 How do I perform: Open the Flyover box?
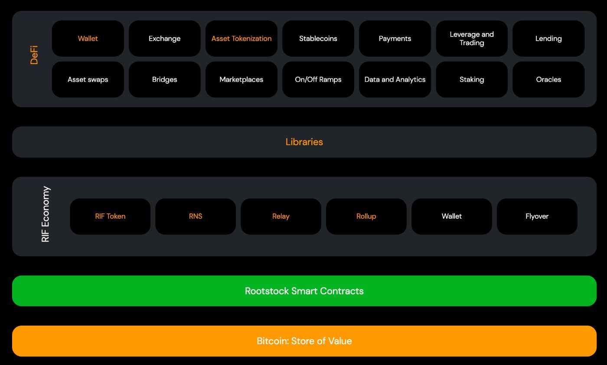[537, 216]
